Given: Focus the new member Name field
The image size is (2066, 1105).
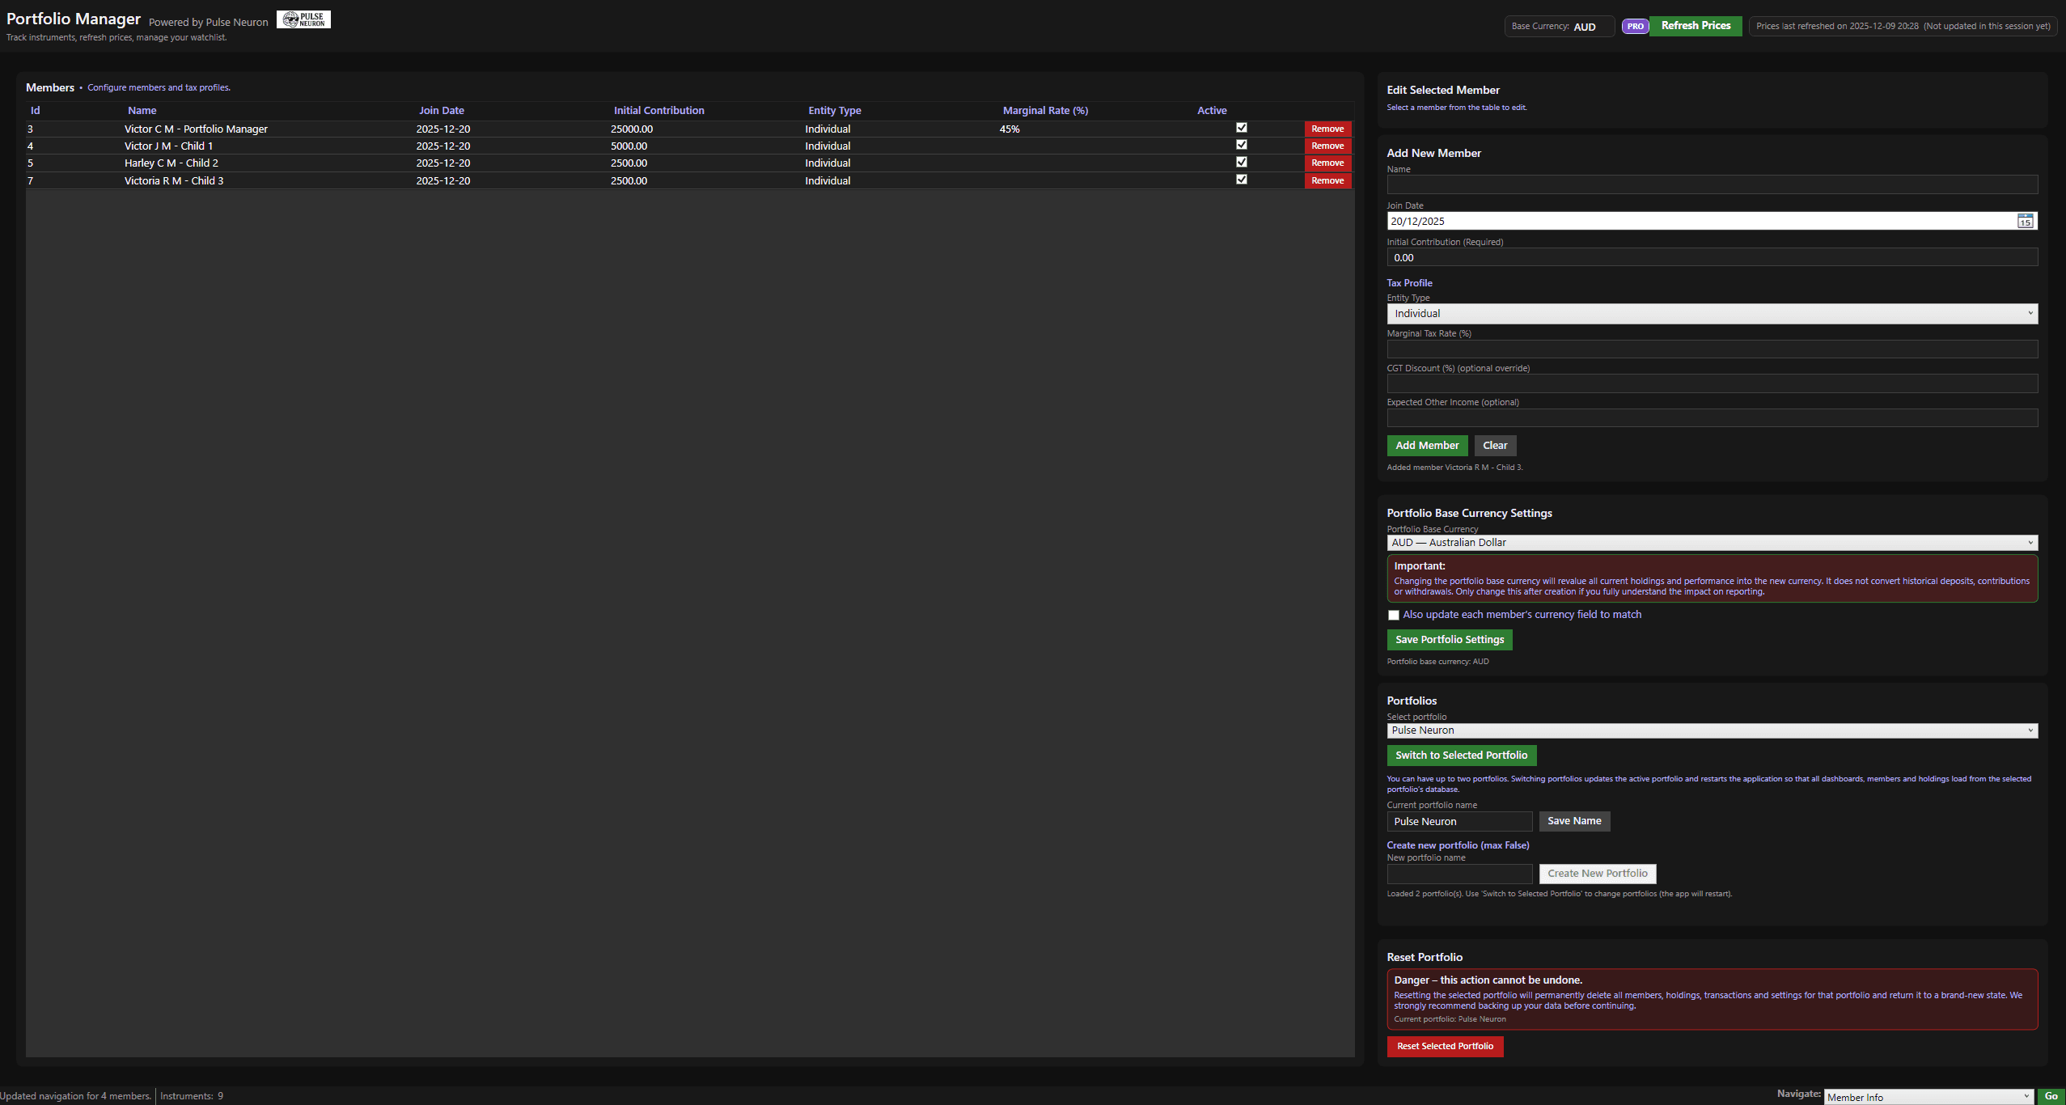Looking at the screenshot, I should pyautogui.click(x=1711, y=185).
